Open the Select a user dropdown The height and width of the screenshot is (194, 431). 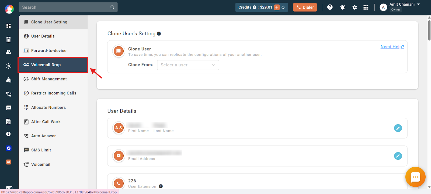(188, 65)
